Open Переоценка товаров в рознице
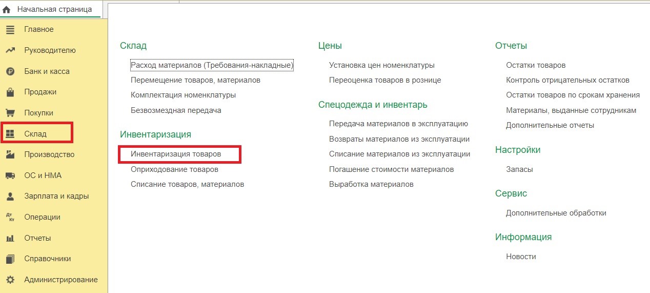The height and width of the screenshot is (293, 650). (x=385, y=80)
